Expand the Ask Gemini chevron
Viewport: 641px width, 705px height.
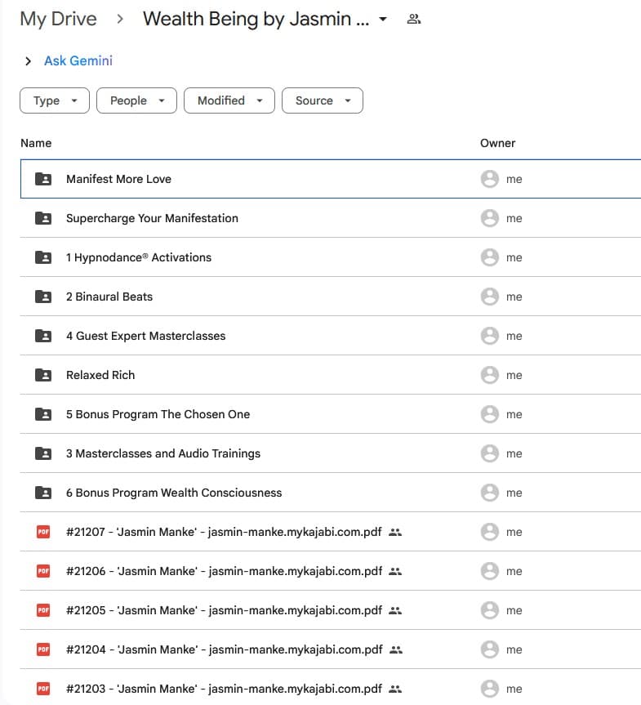[29, 61]
